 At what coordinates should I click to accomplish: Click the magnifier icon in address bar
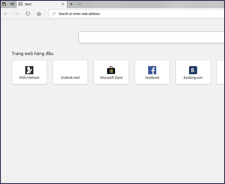click(x=54, y=13)
